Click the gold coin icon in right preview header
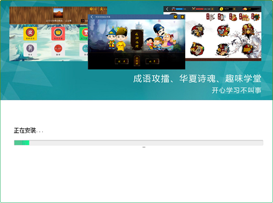Screen dimensions: 273x203 (x=221, y=9)
